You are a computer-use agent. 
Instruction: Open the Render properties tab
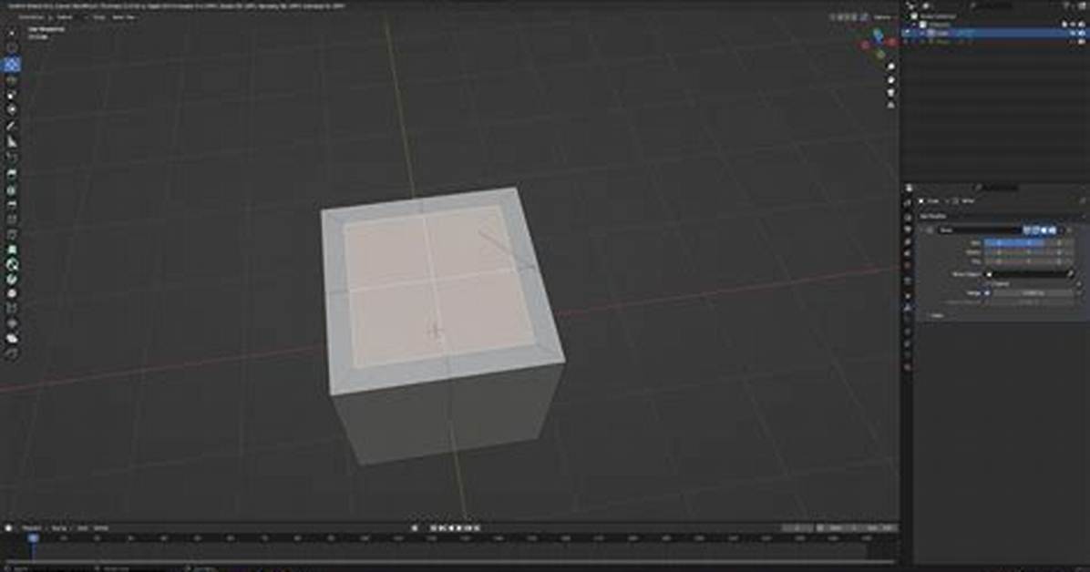[x=907, y=217]
